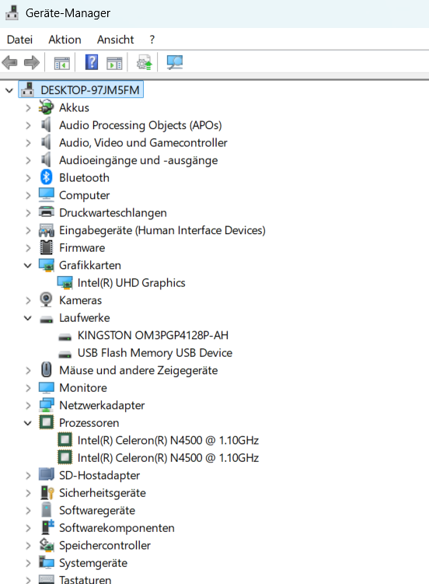Open the Aktion menu
The height and width of the screenshot is (584, 429).
coord(65,40)
